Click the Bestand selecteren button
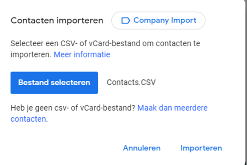Image resolution: width=247 pixels, height=165 pixels. coord(54,82)
